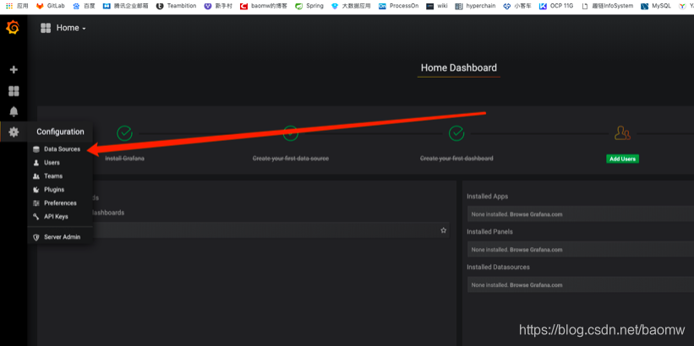Screen dimensions: 694x346
Task: Open the 腾讯企业邮箱 bookmark
Action: point(125,6)
